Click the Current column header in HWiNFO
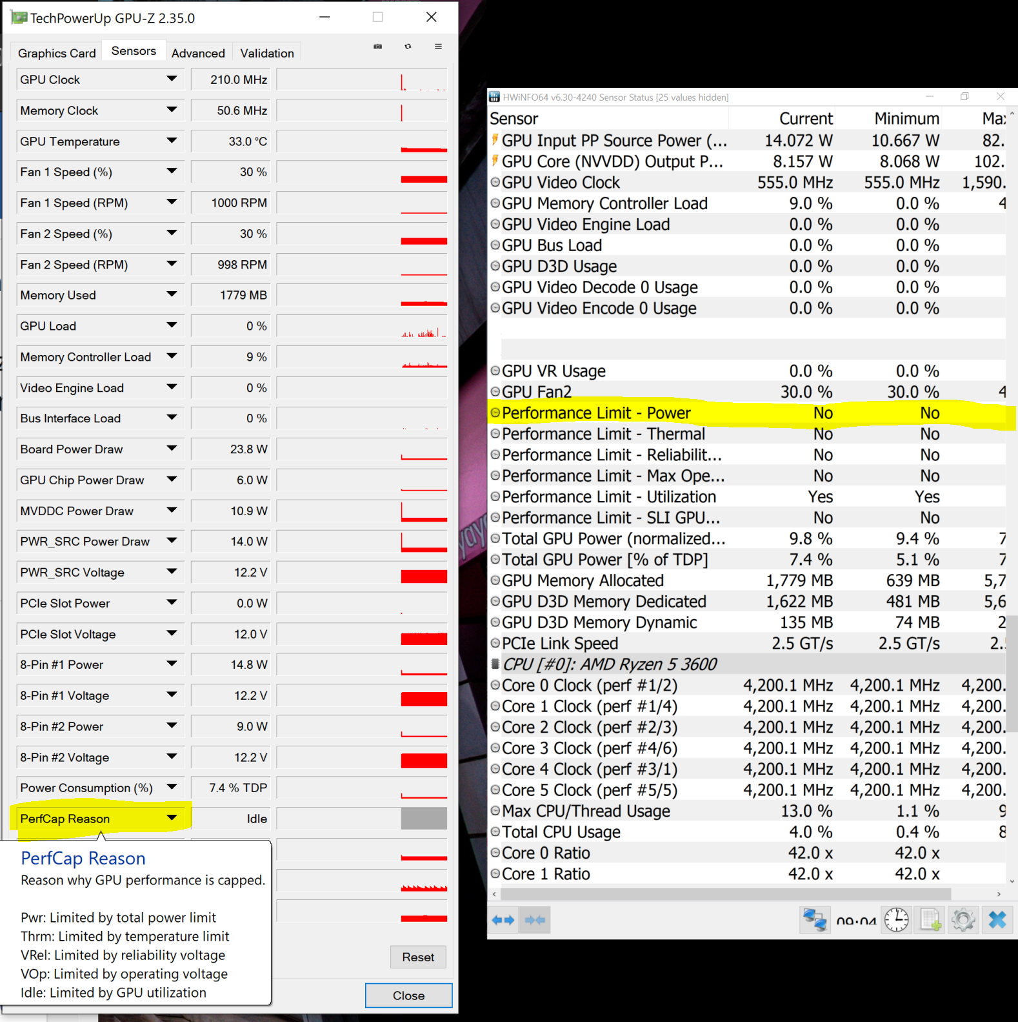 tap(782, 119)
